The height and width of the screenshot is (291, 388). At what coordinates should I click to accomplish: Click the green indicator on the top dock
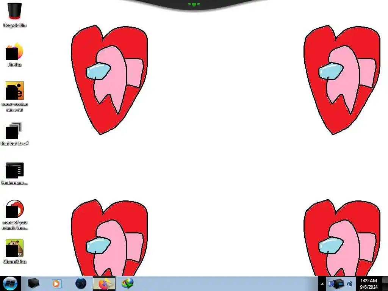click(194, 4)
